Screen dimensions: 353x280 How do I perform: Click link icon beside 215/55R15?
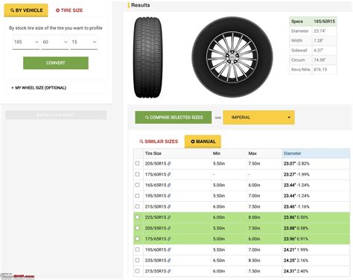169,271
